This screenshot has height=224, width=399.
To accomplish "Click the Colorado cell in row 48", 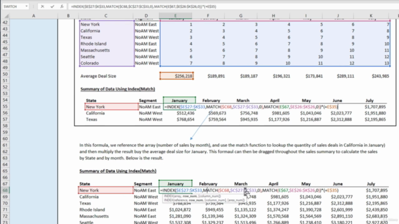I will pyautogui.click(x=90, y=63).
